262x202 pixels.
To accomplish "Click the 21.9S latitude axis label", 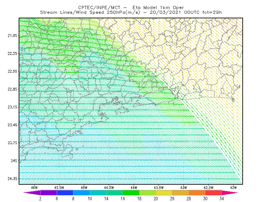I will click(12, 36).
